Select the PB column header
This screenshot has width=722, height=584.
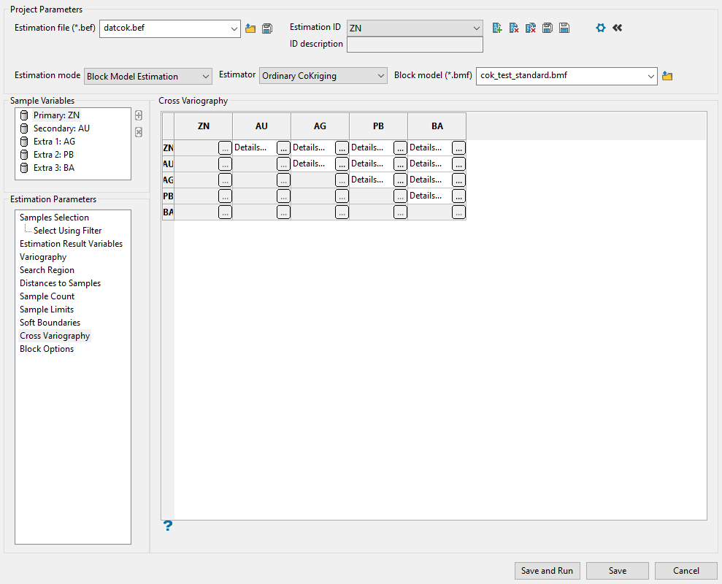click(x=378, y=126)
